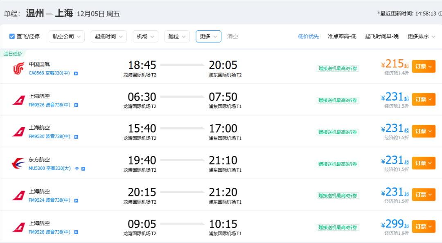
Task: Click the WiFi icon next to MU5300
Action: tap(77, 169)
